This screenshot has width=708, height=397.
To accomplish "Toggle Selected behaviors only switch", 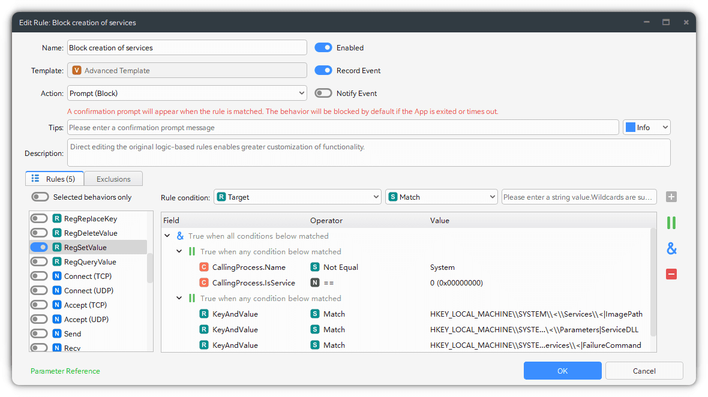I will coord(40,197).
